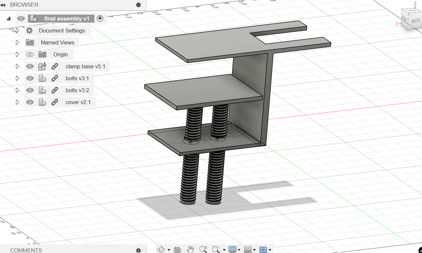Click the BACK face of the ViewCube

pyautogui.click(x=415, y=20)
